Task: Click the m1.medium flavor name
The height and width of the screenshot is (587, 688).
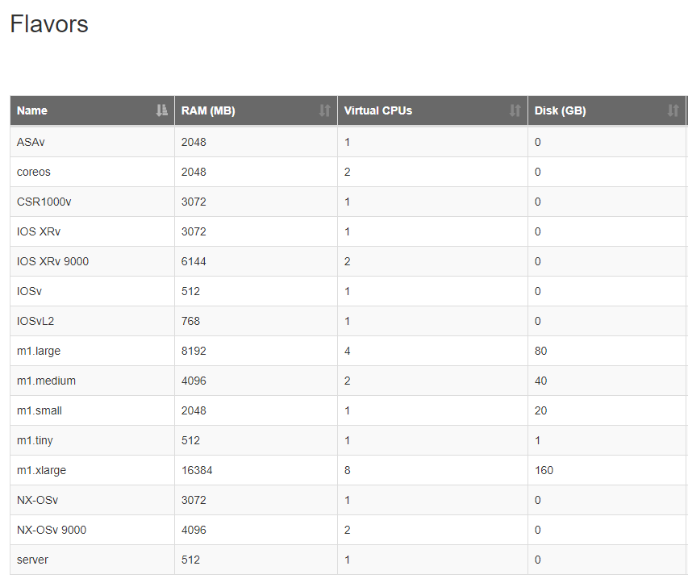Action: [x=46, y=381]
